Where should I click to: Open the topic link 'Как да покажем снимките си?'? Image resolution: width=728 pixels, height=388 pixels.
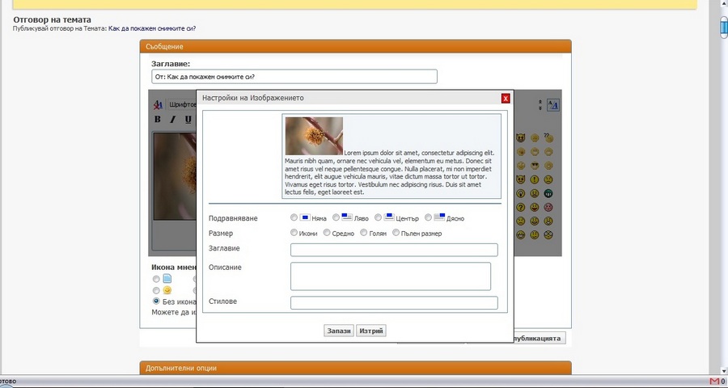(x=152, y=28)
